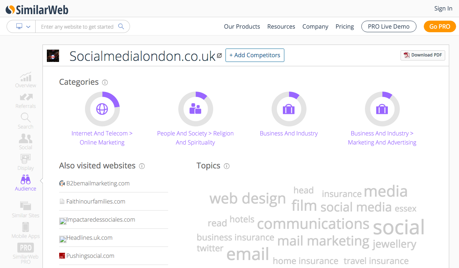459x268 pixels.
Task: Open the Pushingsocial.com link
Action: 90,256
